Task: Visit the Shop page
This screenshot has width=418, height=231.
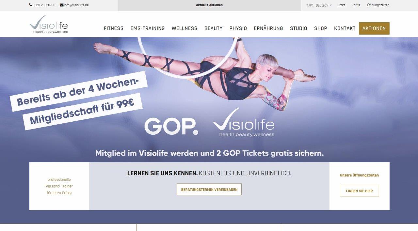Action: coord(321,28)
